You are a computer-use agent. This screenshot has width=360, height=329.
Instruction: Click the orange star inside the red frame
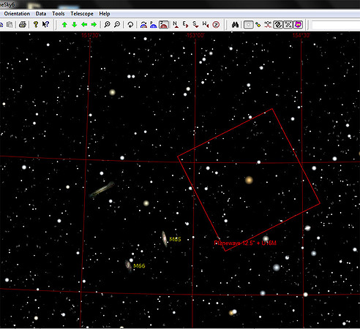point(249,180)
